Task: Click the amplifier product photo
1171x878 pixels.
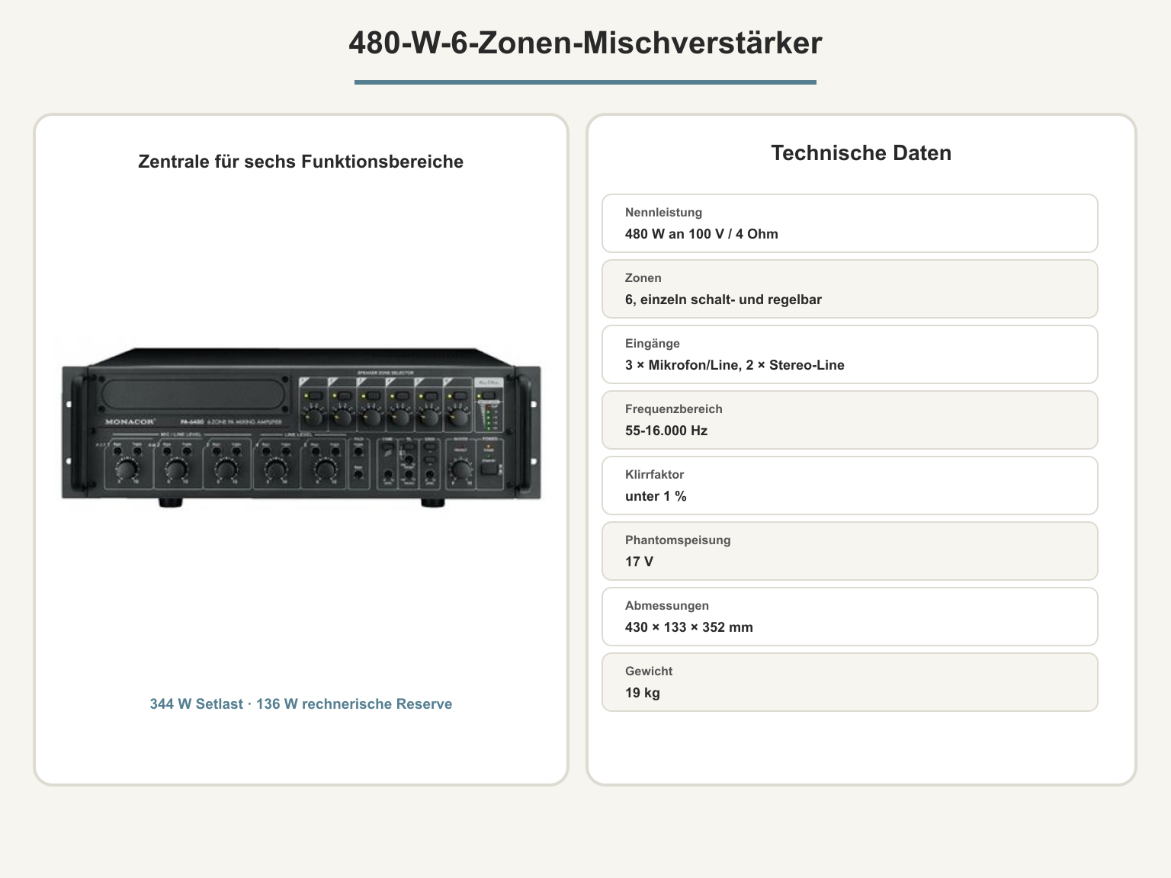Action: (x=301, y=428)
